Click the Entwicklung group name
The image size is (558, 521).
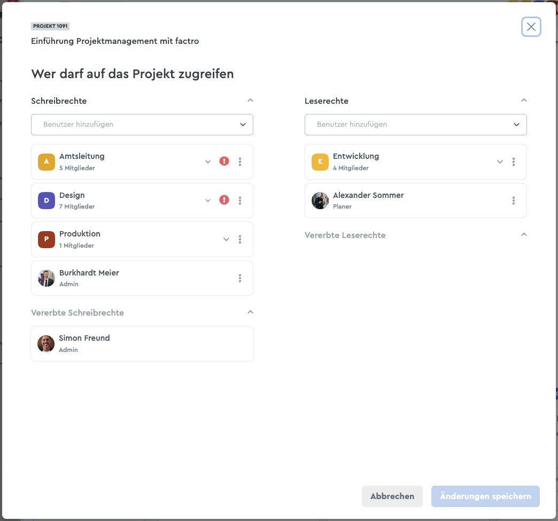click(356, 156)
